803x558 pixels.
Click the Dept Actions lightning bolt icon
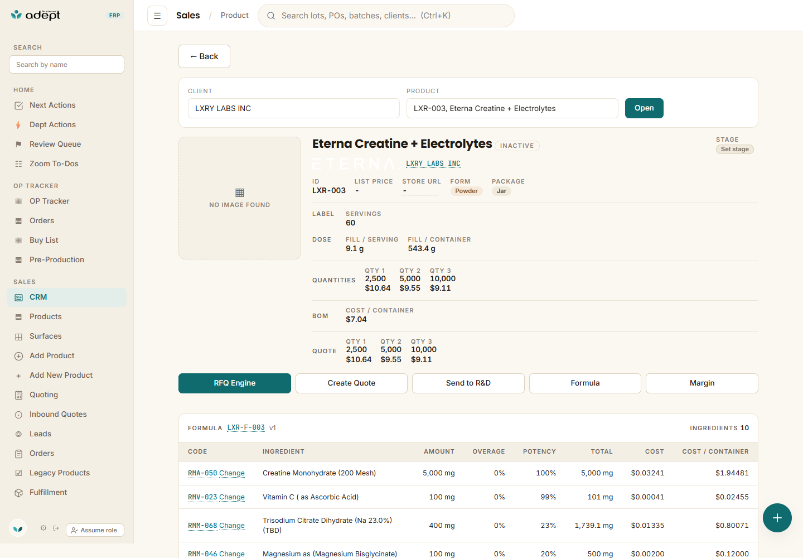point(18,125)
